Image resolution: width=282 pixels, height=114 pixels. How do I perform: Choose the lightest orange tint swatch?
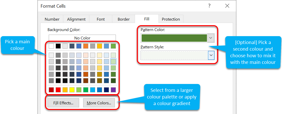point(86,55)
